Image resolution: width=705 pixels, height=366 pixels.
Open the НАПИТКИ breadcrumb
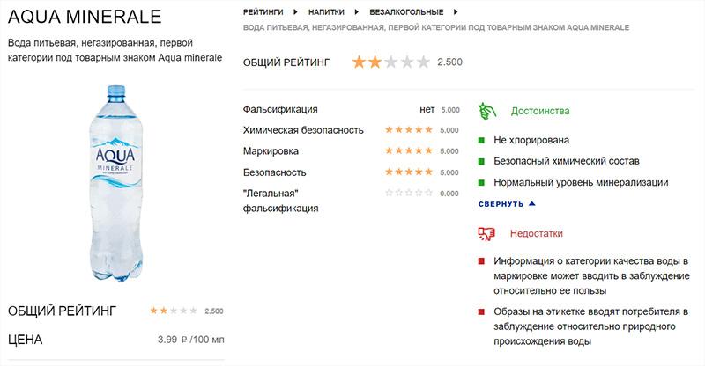pos(326,12)
